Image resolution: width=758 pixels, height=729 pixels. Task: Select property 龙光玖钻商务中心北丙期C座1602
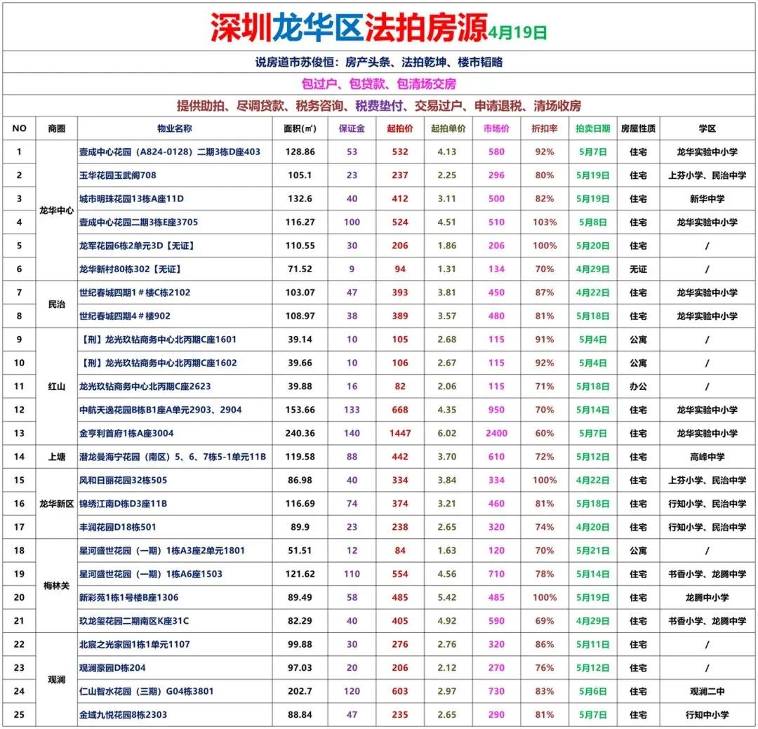click(158, 363)
